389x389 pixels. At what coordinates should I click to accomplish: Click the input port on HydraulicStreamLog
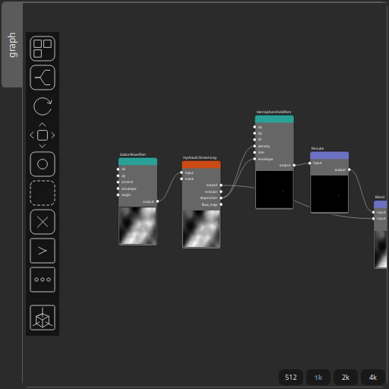182,172
